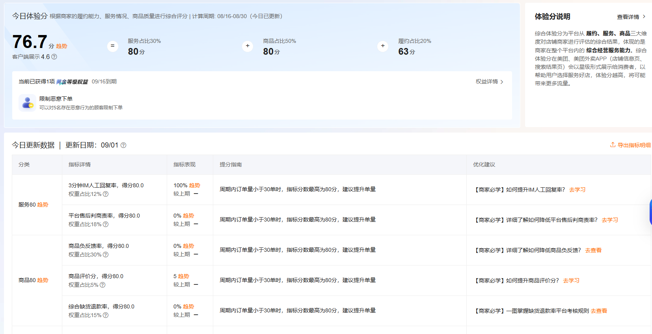Click help icon beside 更新日期 09/01
Screen dimensions: 652x334
pos(123,145)
